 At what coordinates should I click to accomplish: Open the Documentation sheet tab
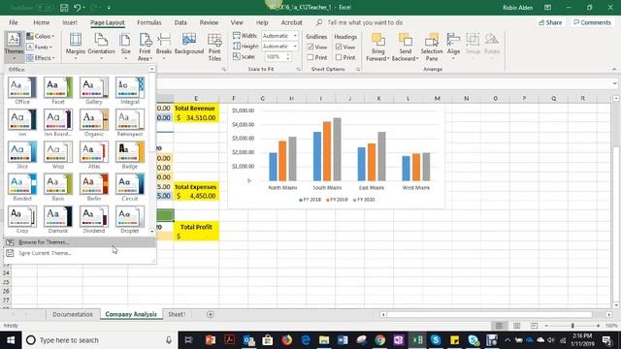click(x=73, y=314)
